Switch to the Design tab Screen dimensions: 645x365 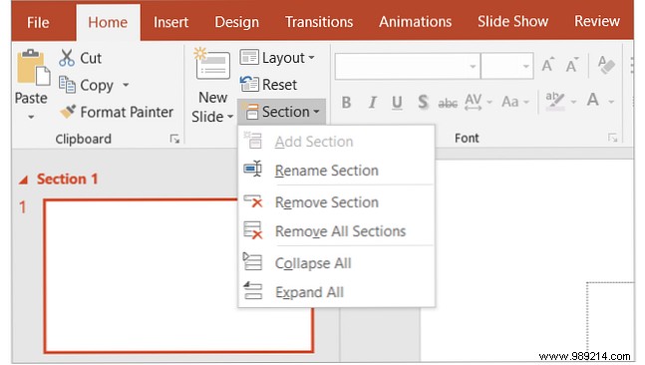[x=236, y=22]
